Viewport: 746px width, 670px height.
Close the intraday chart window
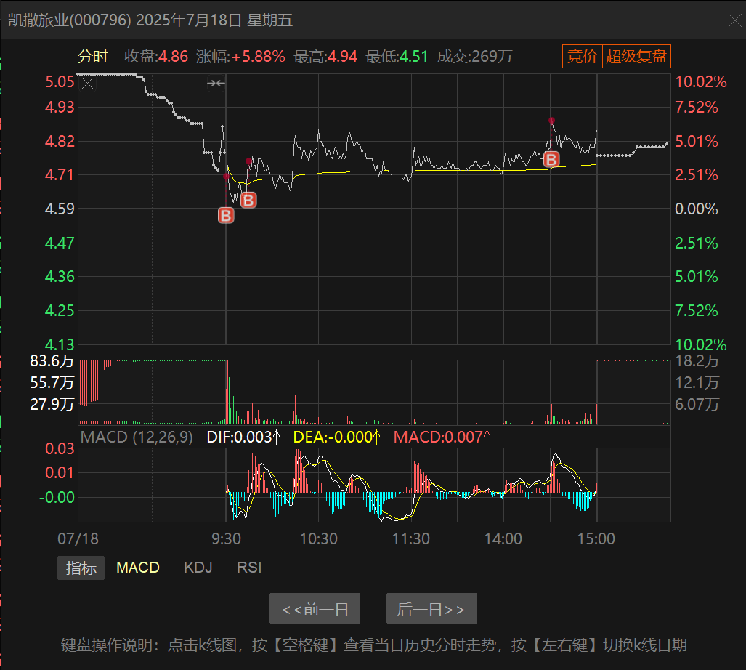(x=735, y=20)
